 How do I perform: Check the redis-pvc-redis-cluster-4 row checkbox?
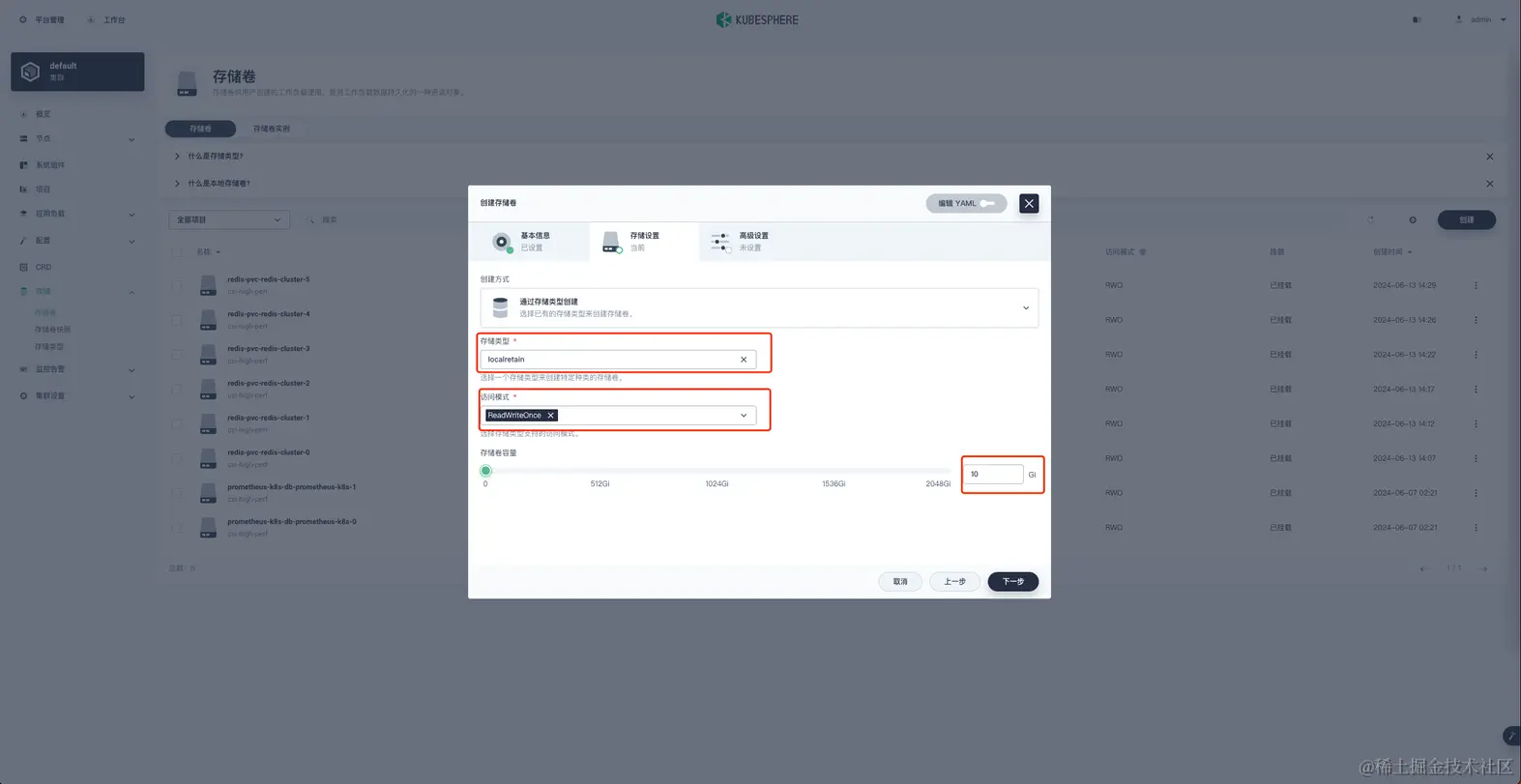[x=177, y=320]
